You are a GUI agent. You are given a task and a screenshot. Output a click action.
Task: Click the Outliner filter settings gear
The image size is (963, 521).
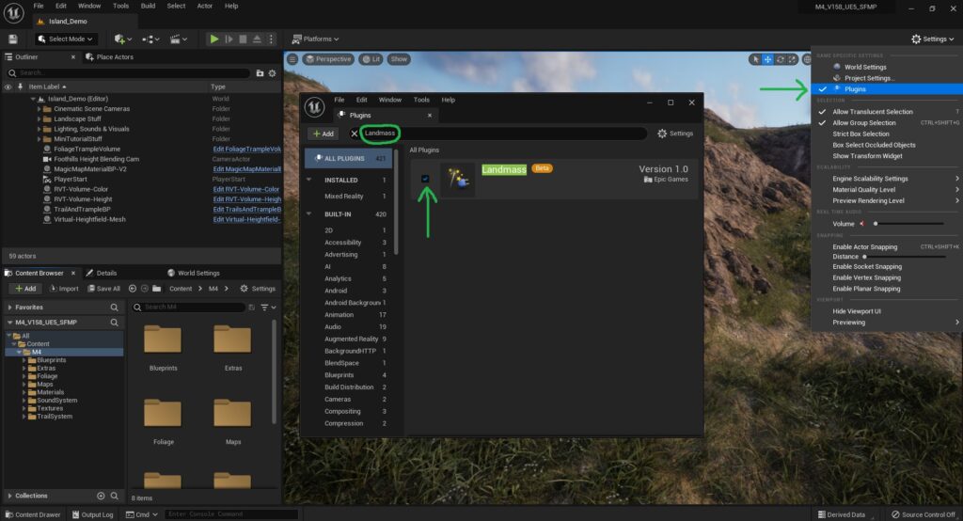[x=272, y=73]
